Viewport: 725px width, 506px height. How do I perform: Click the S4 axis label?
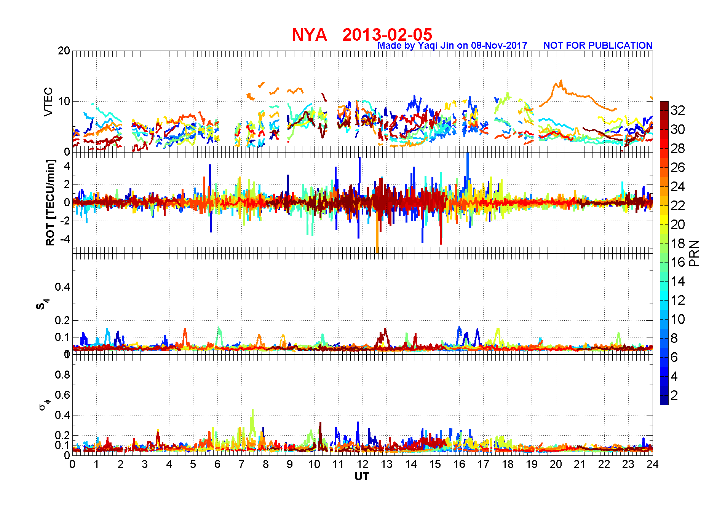[42, 304]
